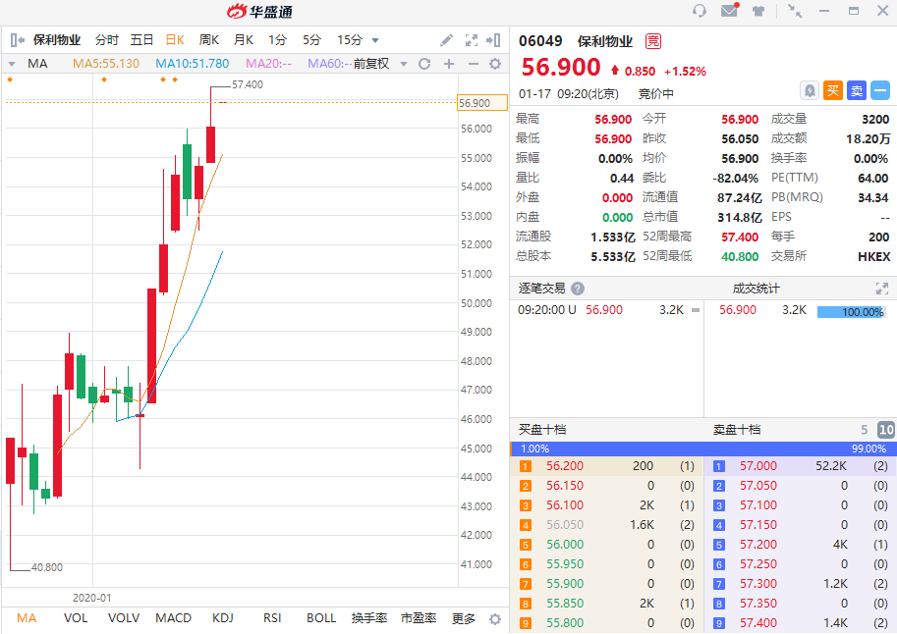
Task: Select the BOLL indicator
Action: point(321,618)
